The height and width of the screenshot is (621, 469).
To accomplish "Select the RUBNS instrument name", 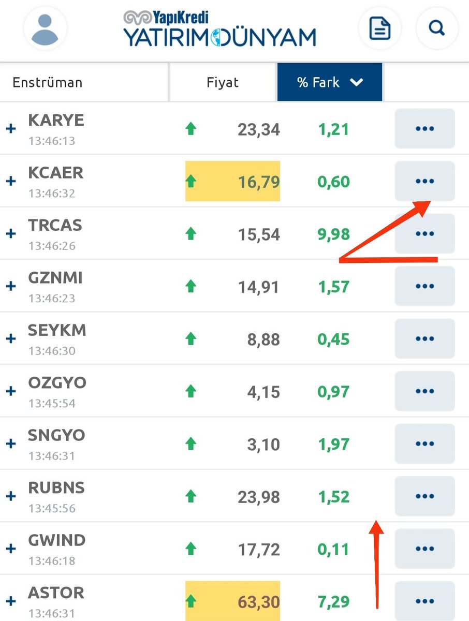I will coord(56,487).
